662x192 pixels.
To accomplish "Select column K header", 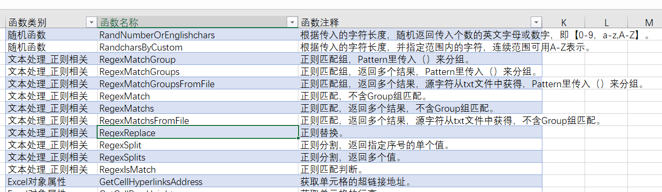I will [564, 22].
